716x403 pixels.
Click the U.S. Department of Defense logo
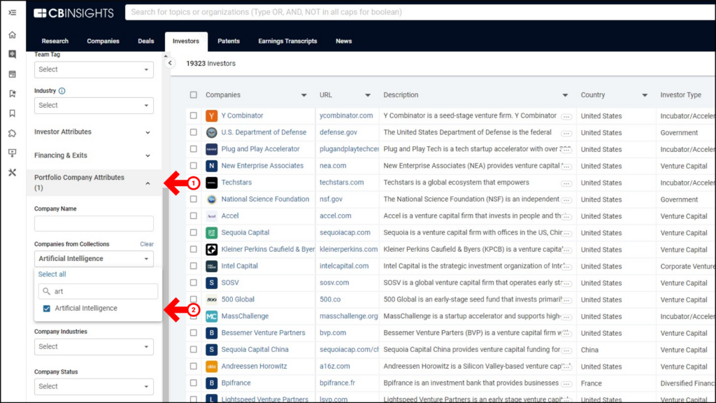tap(211, 132)
